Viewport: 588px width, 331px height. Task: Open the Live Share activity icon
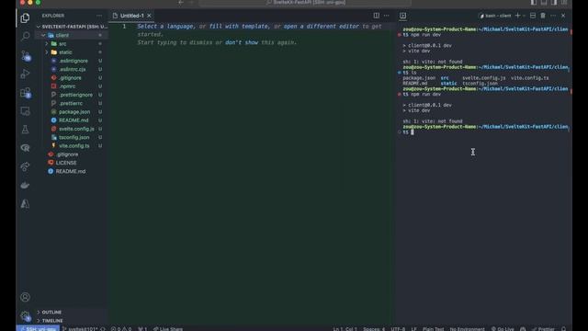[25, 166]
